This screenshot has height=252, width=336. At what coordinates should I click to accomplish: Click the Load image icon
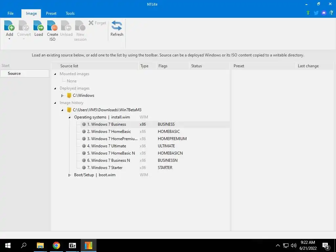coord(39,26)
